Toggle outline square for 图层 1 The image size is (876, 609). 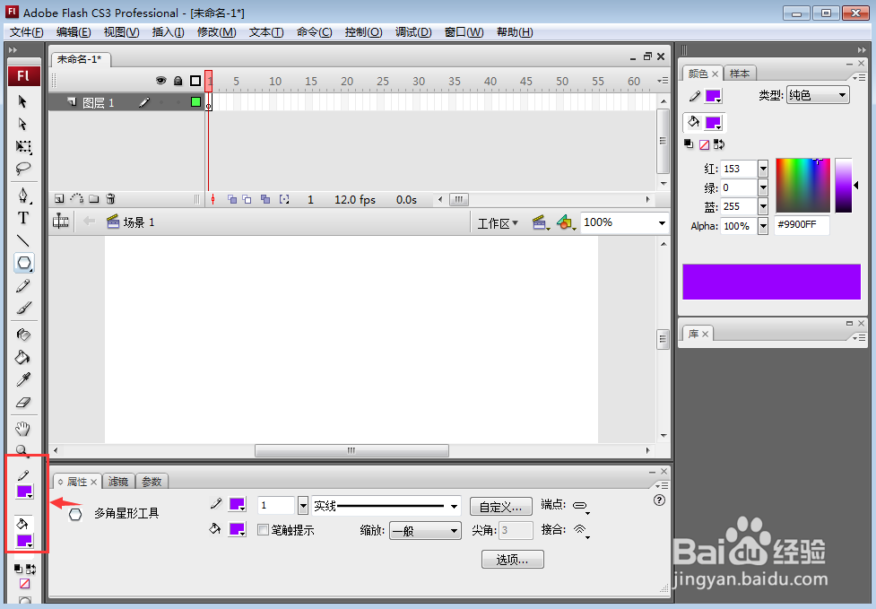coord(195,101)
